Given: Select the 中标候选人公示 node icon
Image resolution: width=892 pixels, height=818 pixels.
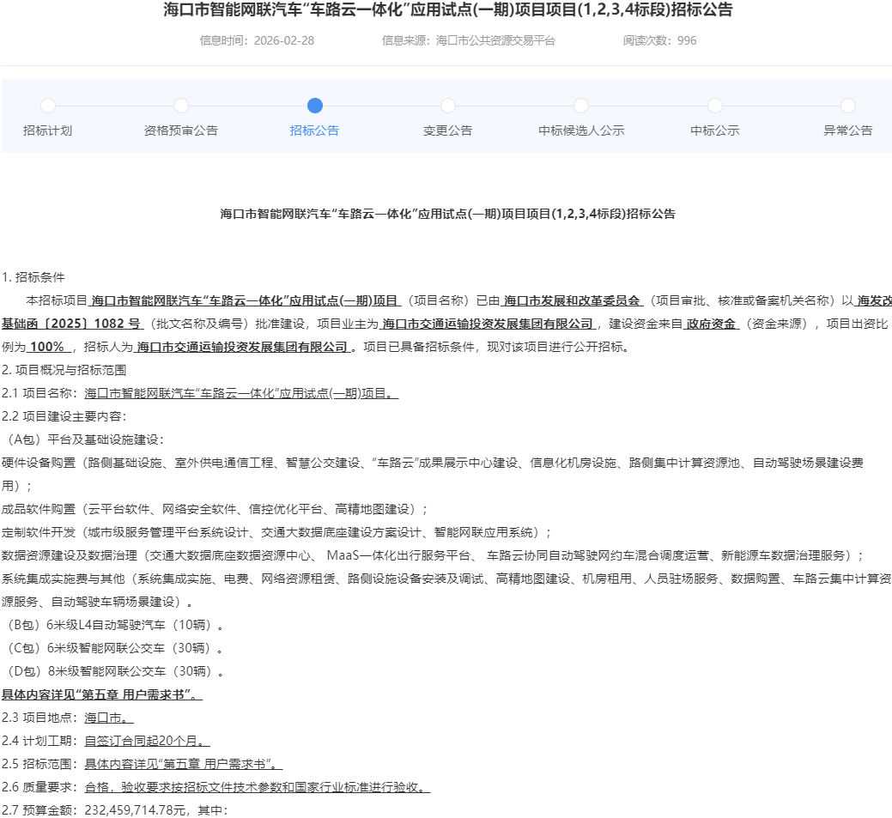Looking at the screenshot, I should click(x=581, y=106).
